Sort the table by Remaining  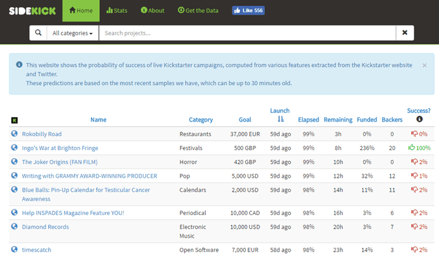click(x=338, y=120)
